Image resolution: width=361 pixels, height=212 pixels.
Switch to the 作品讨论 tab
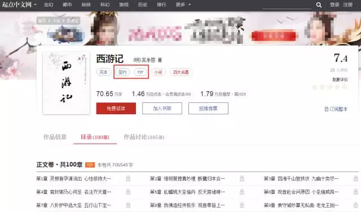click(144, 137)
